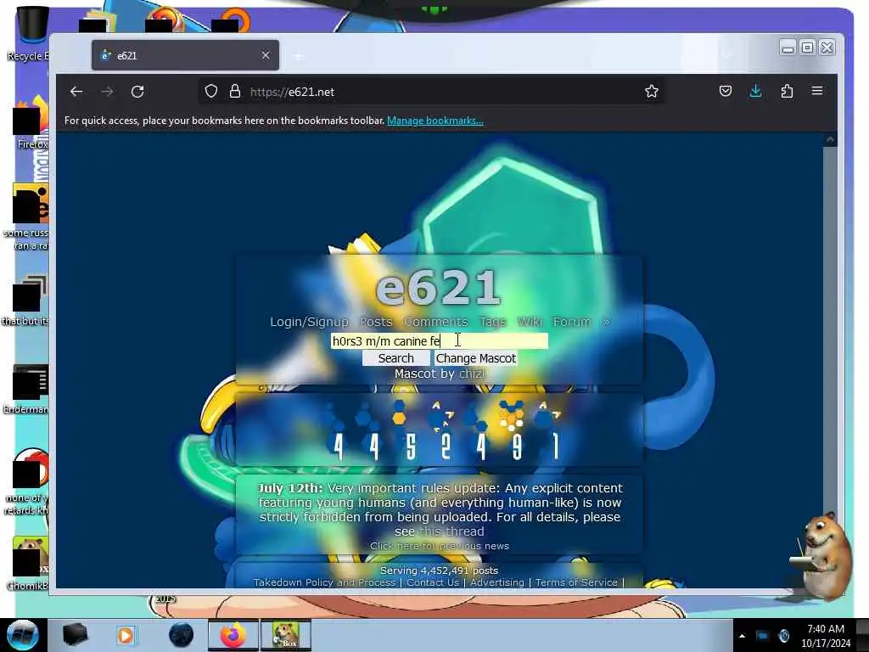Click the search text field
This screenshot has width=869, height=652.
click(x=439, y=341)
